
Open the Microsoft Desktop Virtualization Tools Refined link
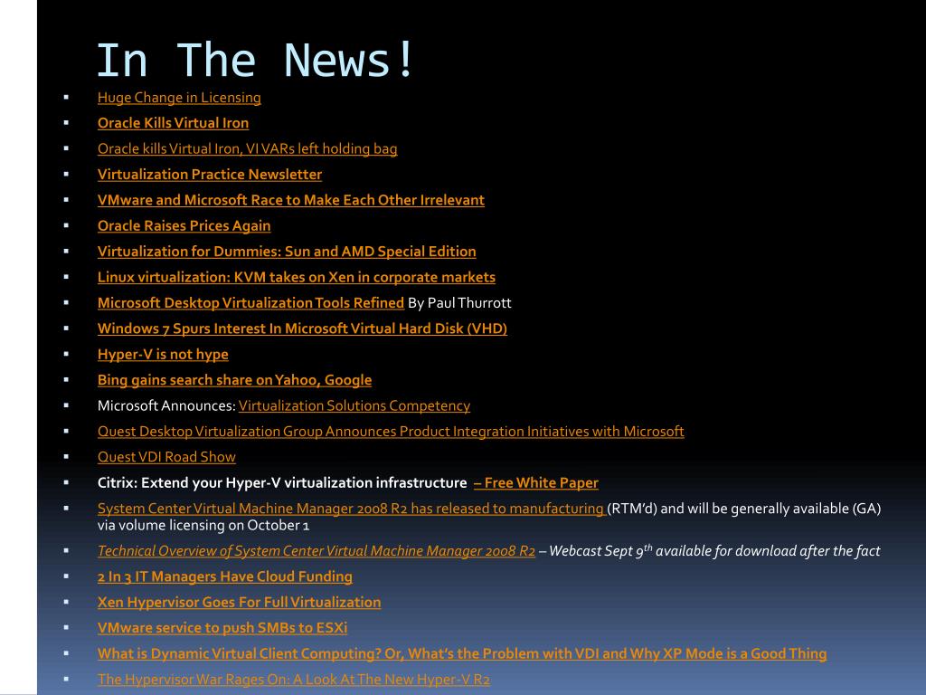[251, 303]
